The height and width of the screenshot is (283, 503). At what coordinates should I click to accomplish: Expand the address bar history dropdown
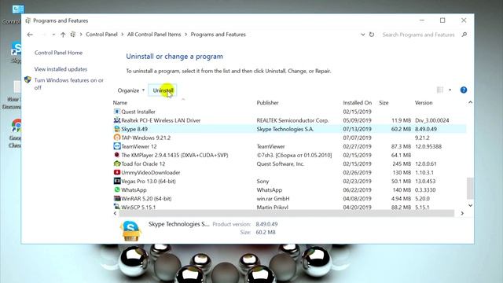pos(362,35)
